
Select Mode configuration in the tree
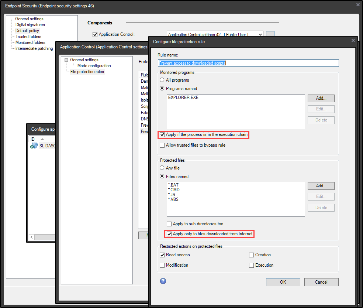[x=94, y=66]
